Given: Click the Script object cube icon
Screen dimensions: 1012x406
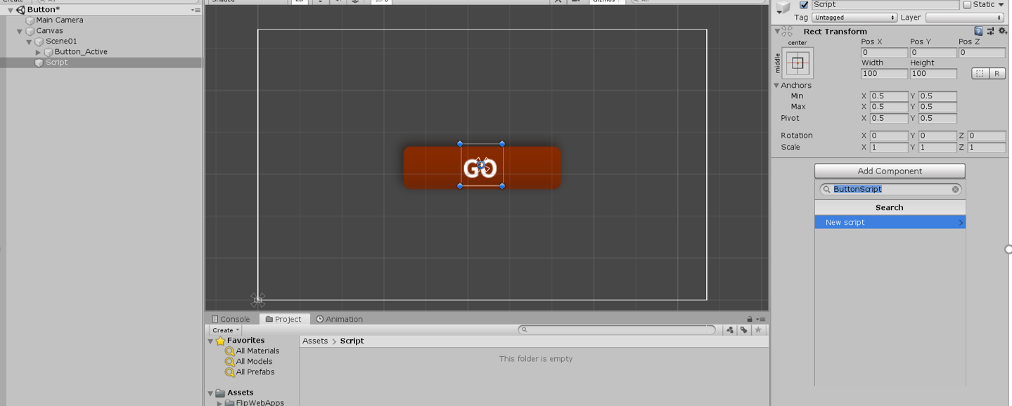Looking at the screenshot, I should click(x=39, y=63).
